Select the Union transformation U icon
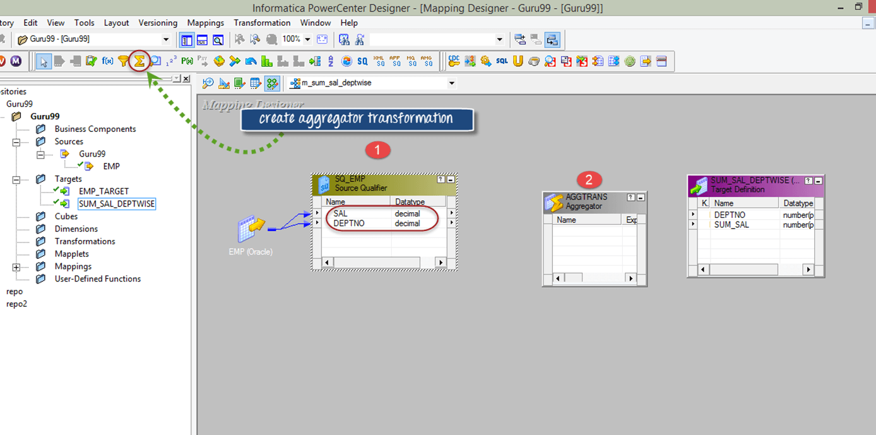Viewport: 876px width, 435px height. pyautogui.click(x=518, y=61)
